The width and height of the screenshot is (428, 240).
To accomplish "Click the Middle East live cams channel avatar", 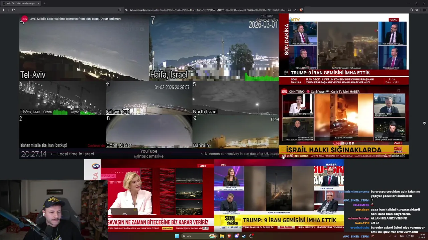I will click(x=24, y=19).
